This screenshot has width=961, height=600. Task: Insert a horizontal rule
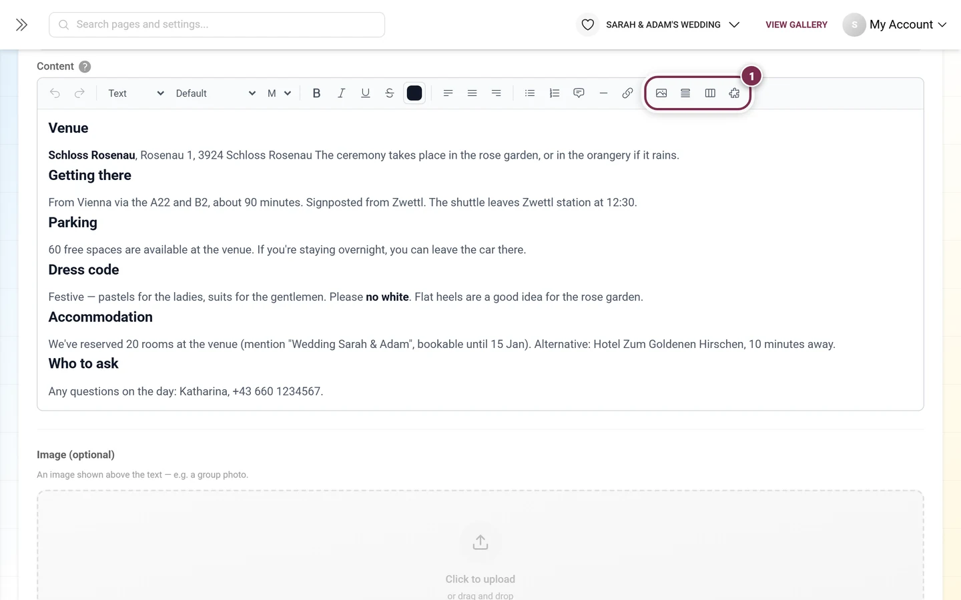[x=603, y=93]
